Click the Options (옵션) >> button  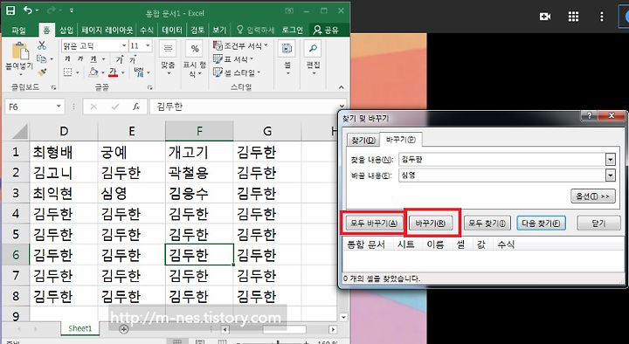tap(593, 196)
